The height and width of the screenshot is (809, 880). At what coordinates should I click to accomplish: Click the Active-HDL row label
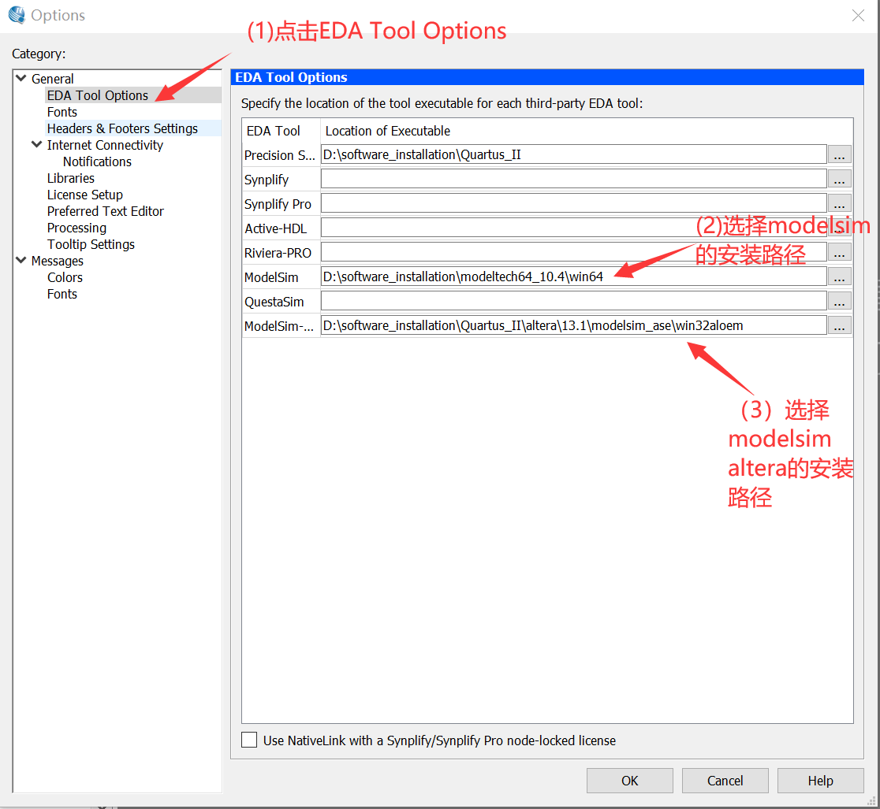(275, 228)
